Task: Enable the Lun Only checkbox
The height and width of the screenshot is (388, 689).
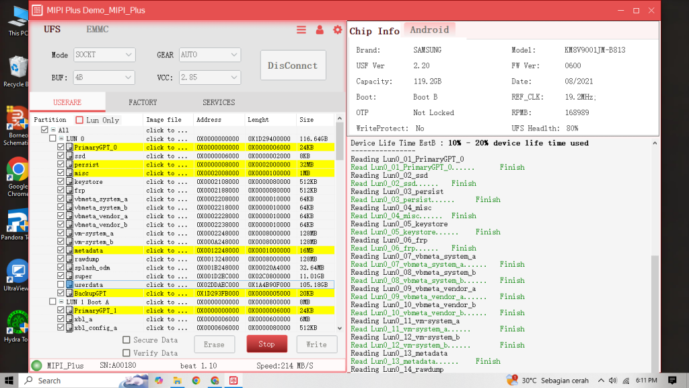Action: [78, 119]
